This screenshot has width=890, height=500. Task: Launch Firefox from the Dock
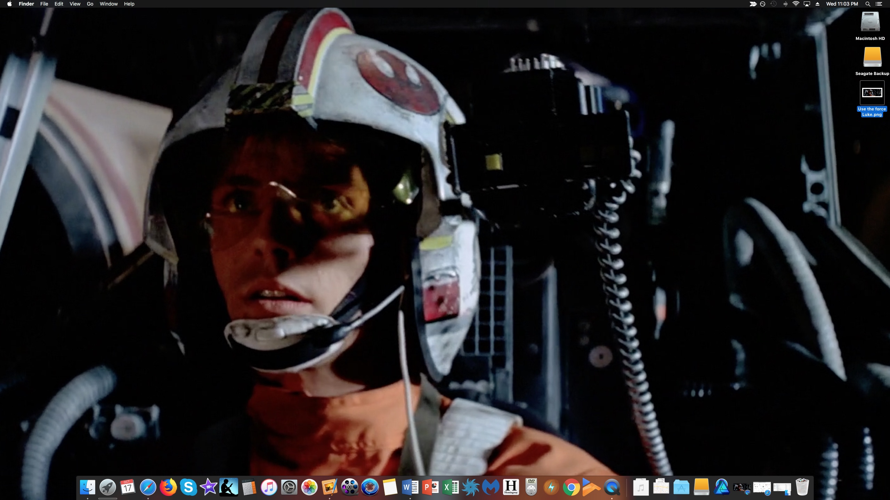click(168, 487)
